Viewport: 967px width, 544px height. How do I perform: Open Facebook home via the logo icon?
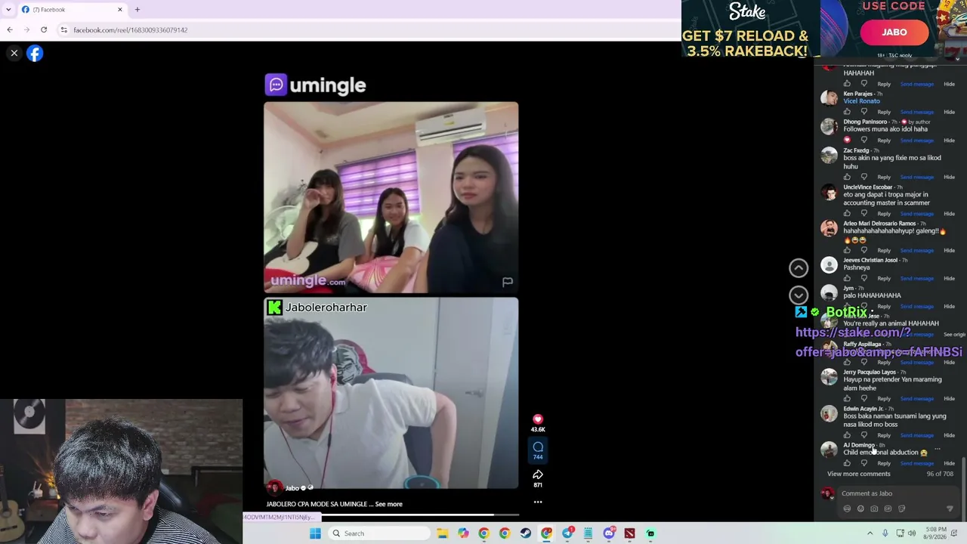click(35, 53)
